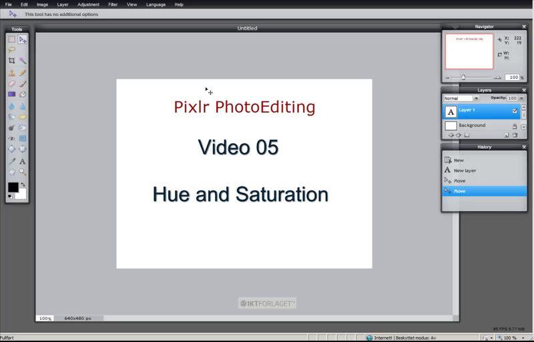Open the Adjustment menu

[89, 5]
